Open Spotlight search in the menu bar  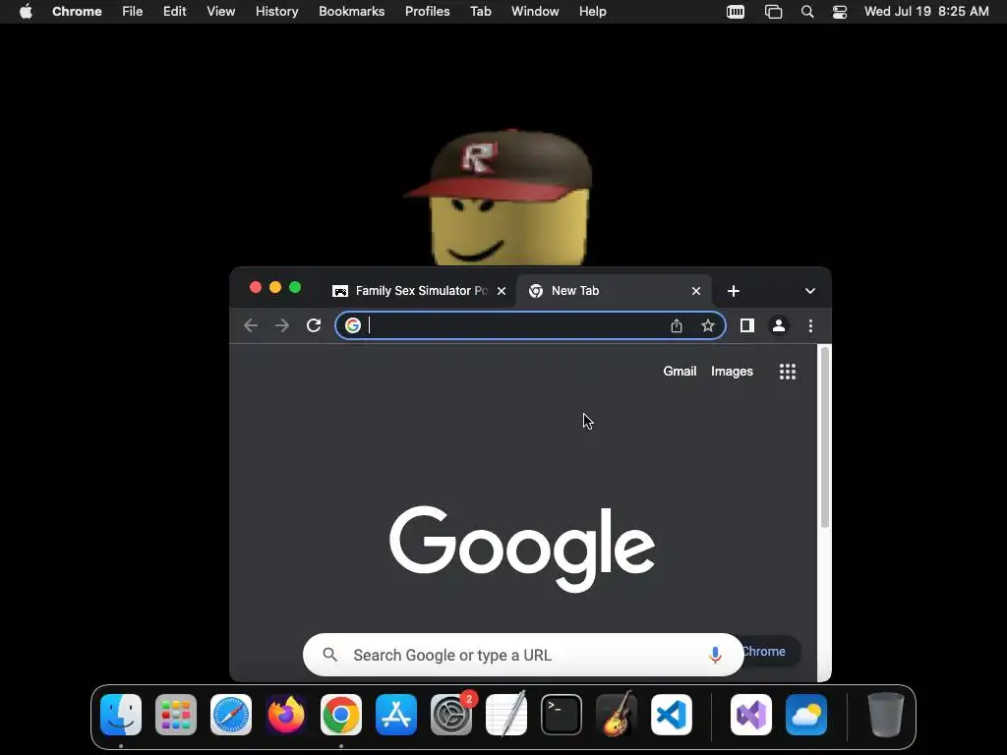807,12
